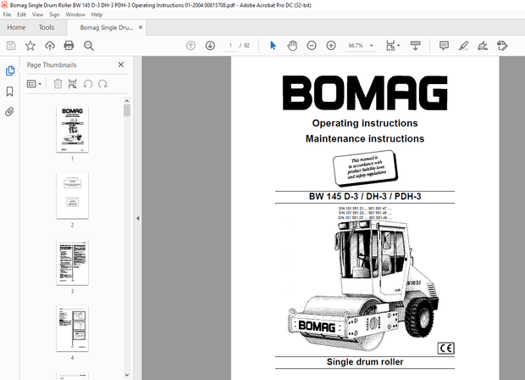Close the Page Thumbnails panel
This screenshot has height=380, width=525.
tap(121, 64)
